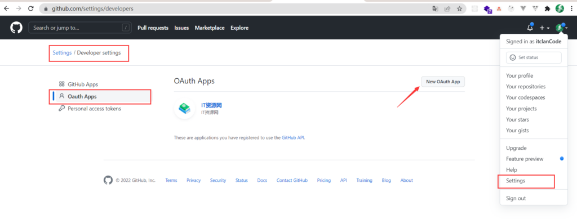This screenshot has width=577, height=224.
Task: Click the username itclanCode in menu
Action: coord(548,42)
